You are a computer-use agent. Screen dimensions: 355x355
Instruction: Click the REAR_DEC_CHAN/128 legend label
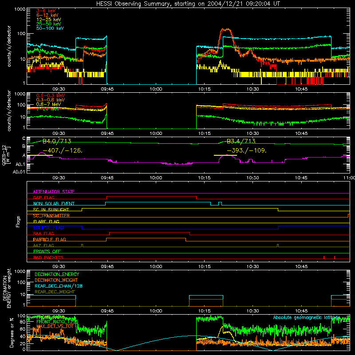[59, 286]
